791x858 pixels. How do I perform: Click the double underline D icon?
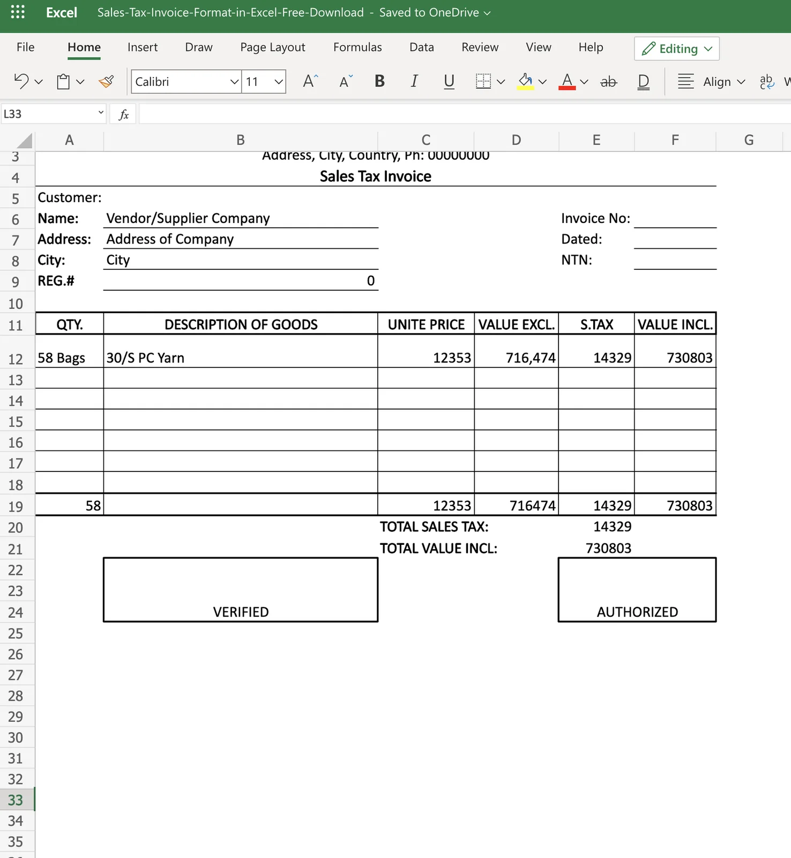pyautogui.click(x=644, y=82)
